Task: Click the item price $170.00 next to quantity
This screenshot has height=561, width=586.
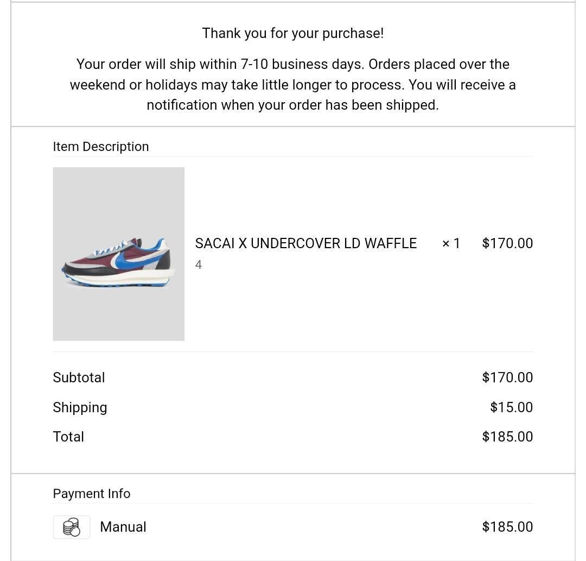Action: 507,243
